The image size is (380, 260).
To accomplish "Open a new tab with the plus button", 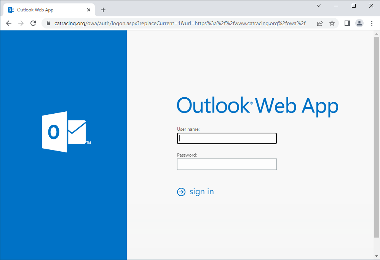I will tap(103, 10).
